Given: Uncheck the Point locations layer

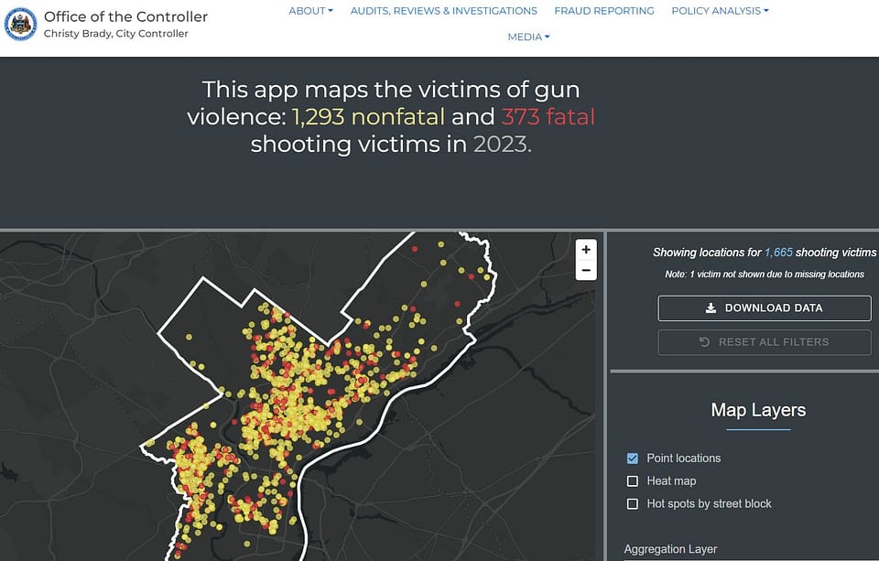Looking at the screenshot, I should tap(632, 458).
